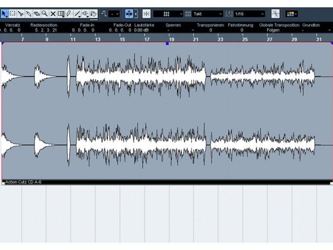Click the grid icon left of Takt
The width and height of the screenshot is (333, 250).
point(188,14)
